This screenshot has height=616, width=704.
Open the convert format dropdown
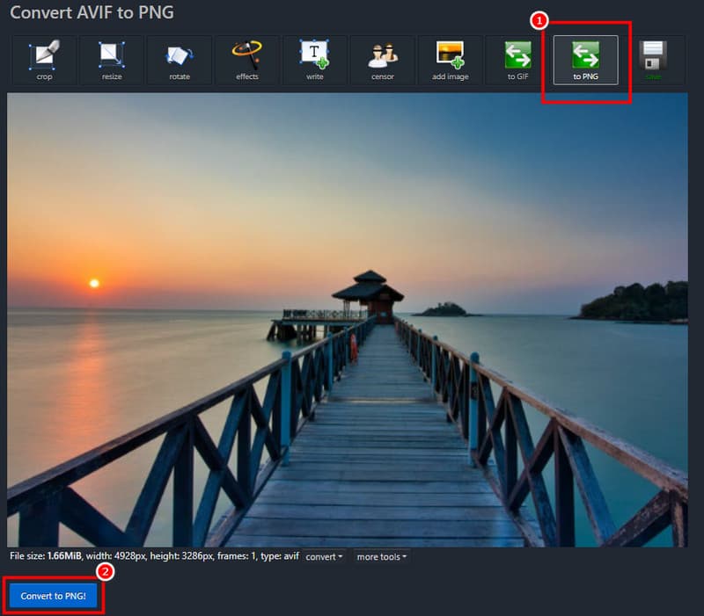[x=323, y=556]
